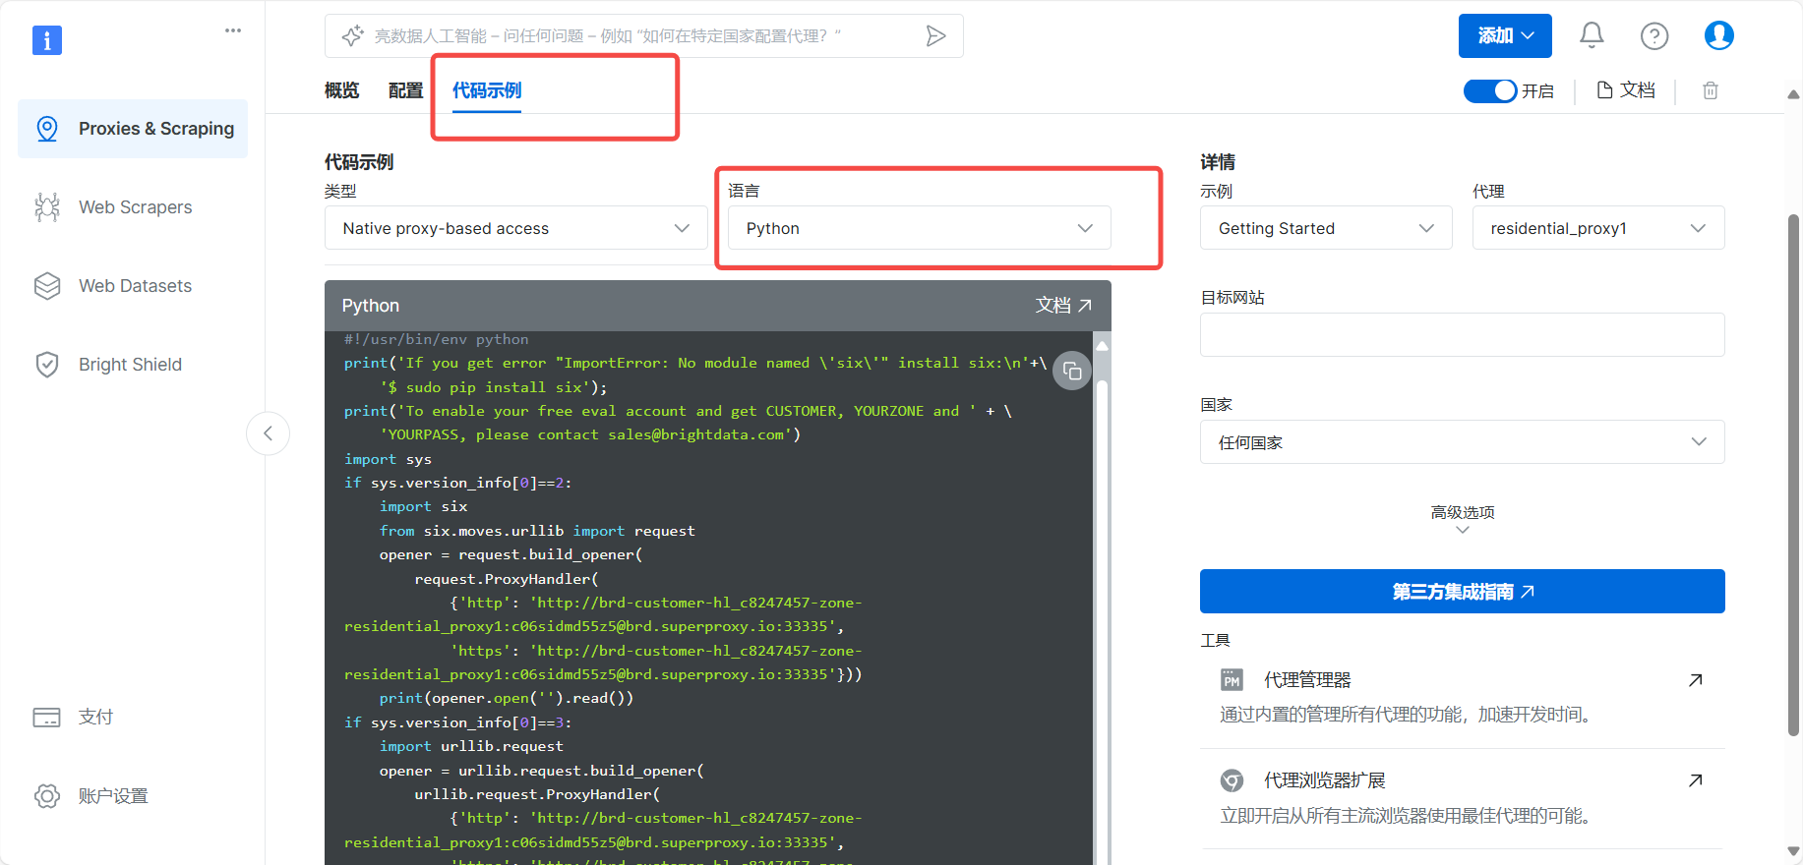The width and height of the screenshot is (1803, 865).
Task: Click the AI sparkle icon in search
Action: tap(352, 36)
